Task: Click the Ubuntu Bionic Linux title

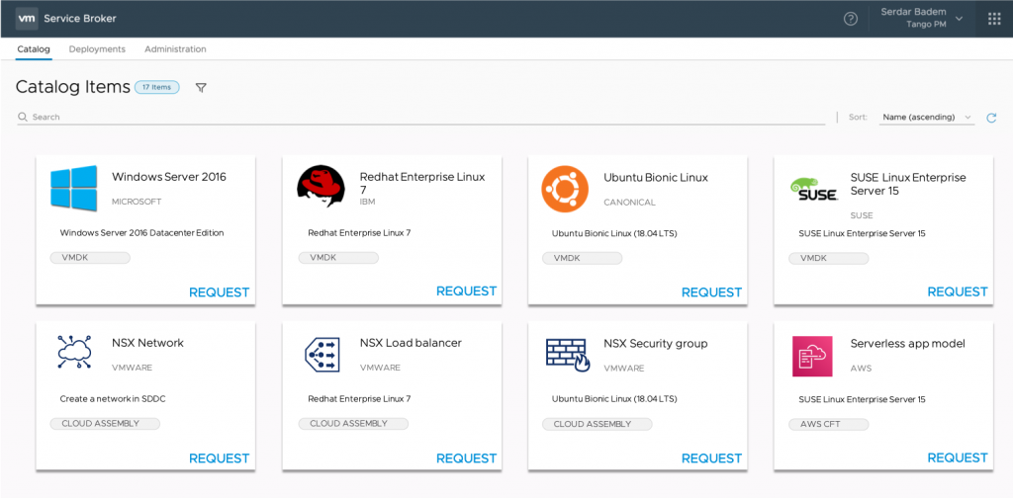Action: tap(656, 178)
